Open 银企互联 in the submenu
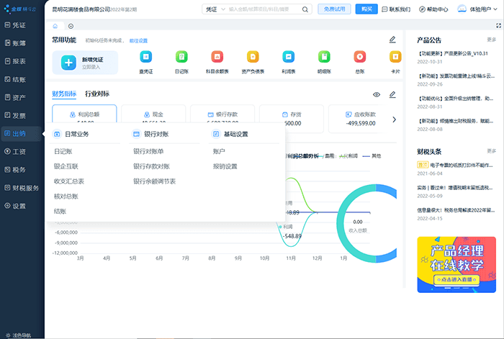Screen dimensions: 504x339 (66, 166)
